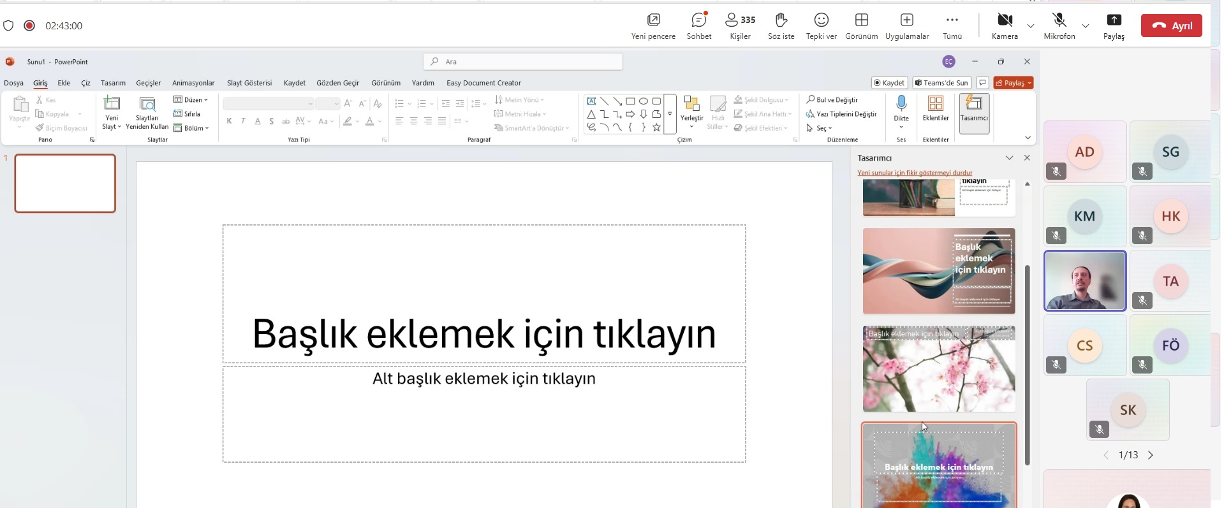This screenshot has height=508, width=1224.
Task: Open Eklentiler add-ins in ribbon
Action: [x=936, y=108]
